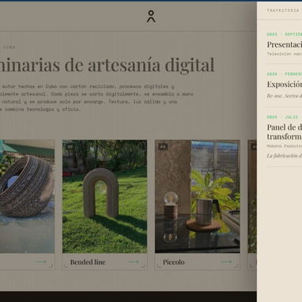Image resolution: width=302 pixels, height=302 pixels.
Task: Click the 2024 Febrero date label
Action: [x=285, y=74]
